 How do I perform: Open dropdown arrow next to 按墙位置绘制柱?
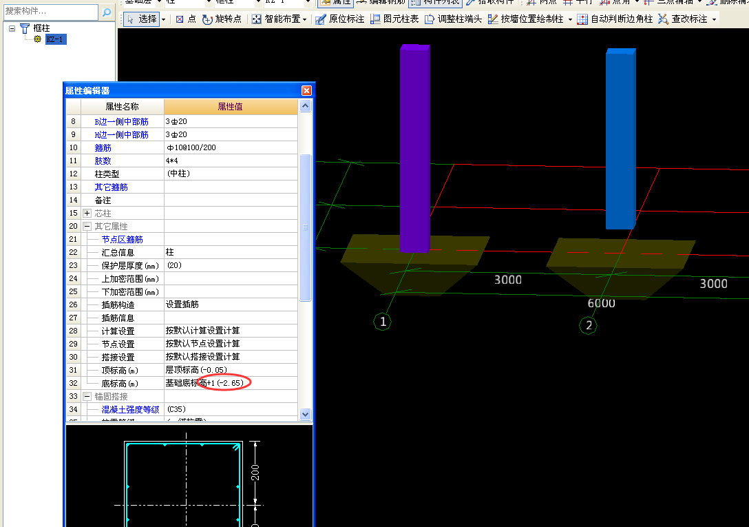pos(570,19)
